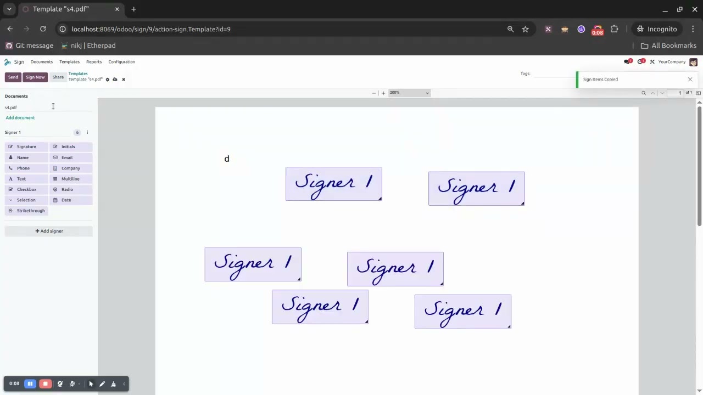Click the Add signer button
The height and width of the screenshot is (395, 703).
[x=49, y=231]
